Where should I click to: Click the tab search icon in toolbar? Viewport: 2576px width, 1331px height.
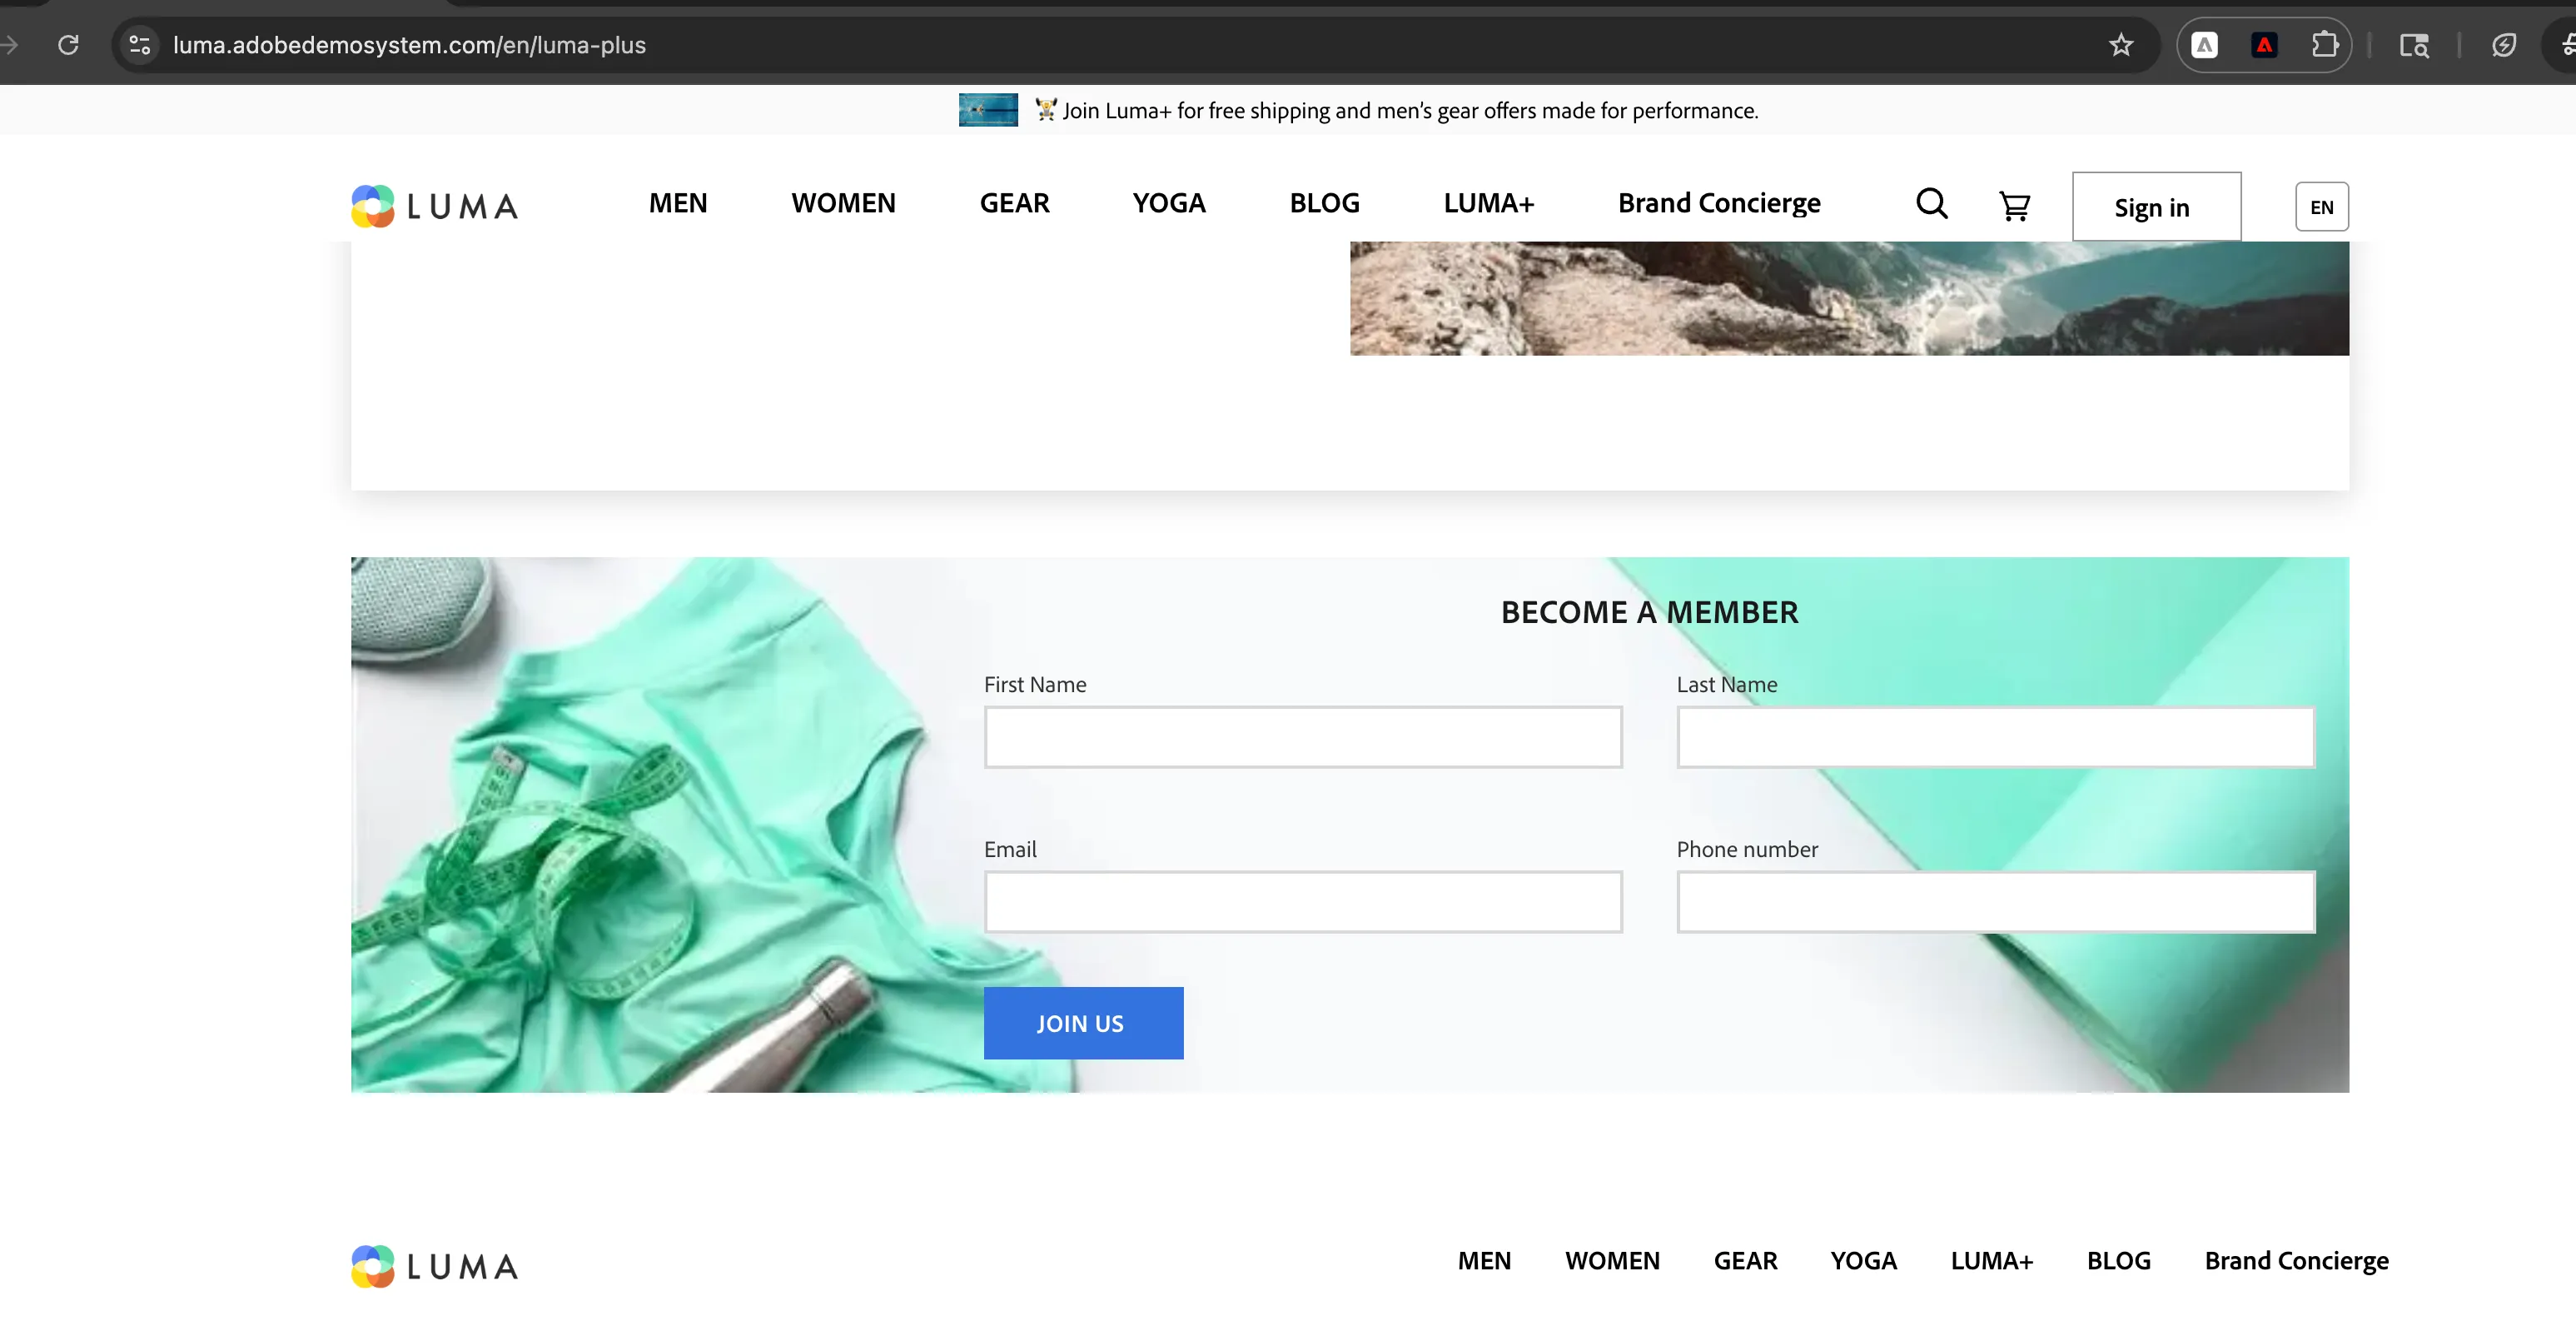[x=2414, y=45]
